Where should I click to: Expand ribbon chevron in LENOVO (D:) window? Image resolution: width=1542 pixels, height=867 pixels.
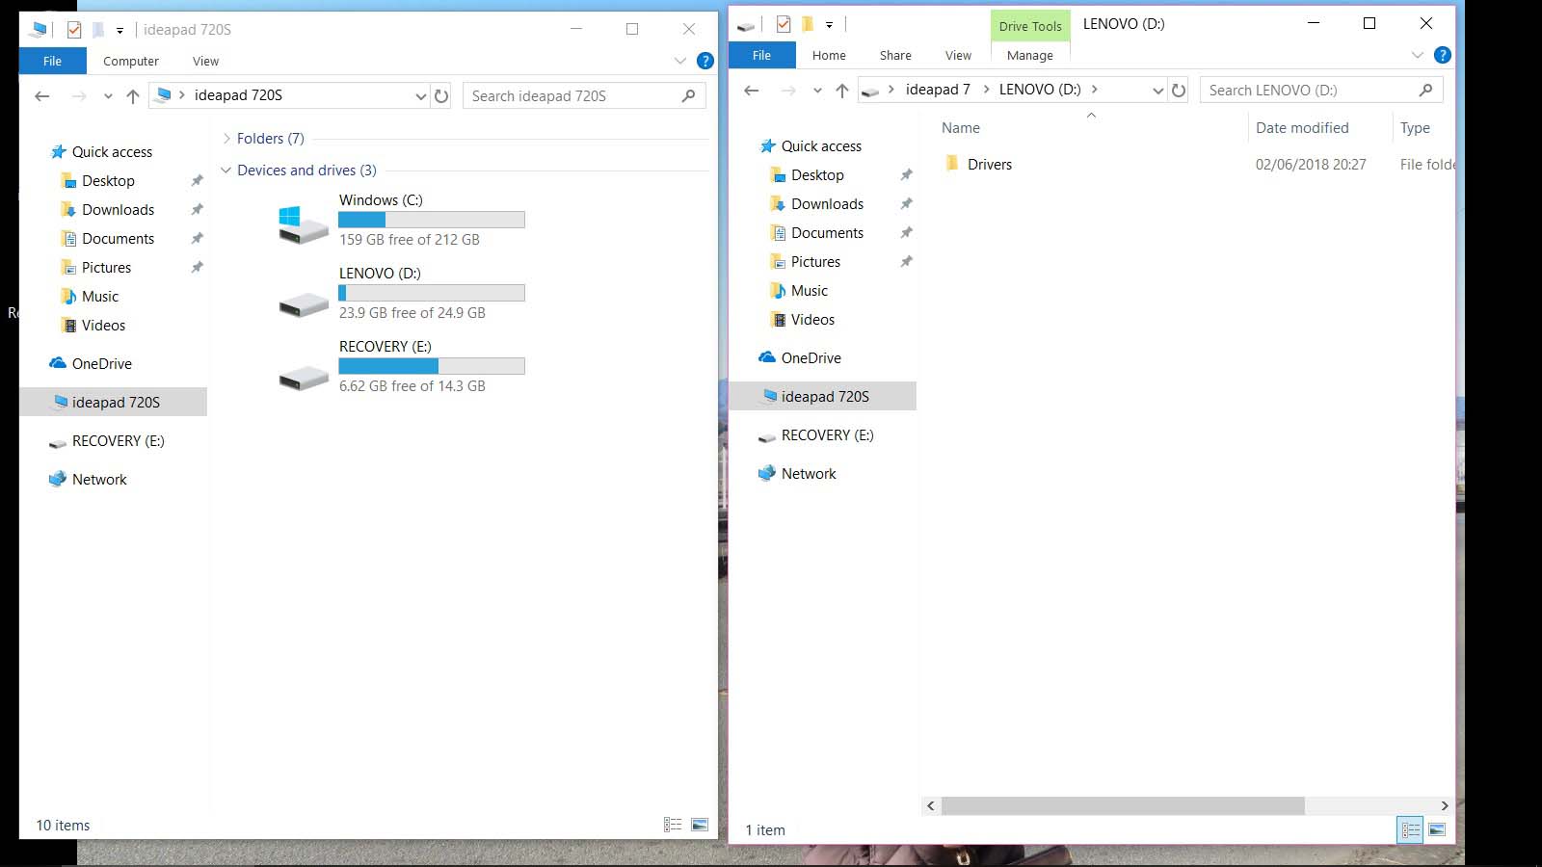[1417, 55]
